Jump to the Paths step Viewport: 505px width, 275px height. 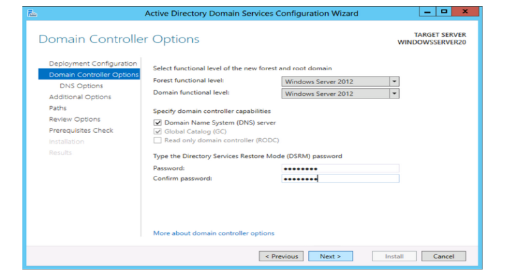[58, 108]
